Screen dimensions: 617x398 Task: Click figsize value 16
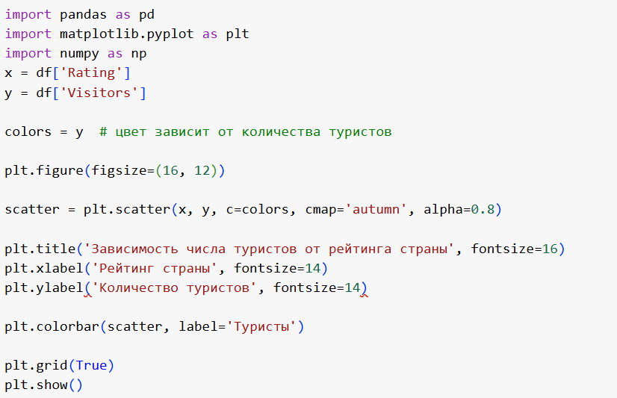pos(170,171)
